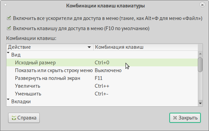Select Показать или скрыть строку меню row
209x131 pixels.
click(102, 70)
